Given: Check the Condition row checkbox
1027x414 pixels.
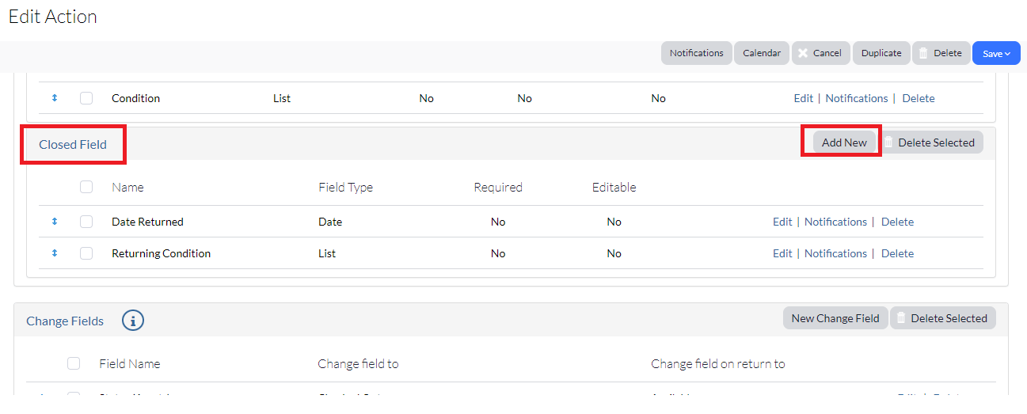Looking at the screenshot, I should point(86,98).
